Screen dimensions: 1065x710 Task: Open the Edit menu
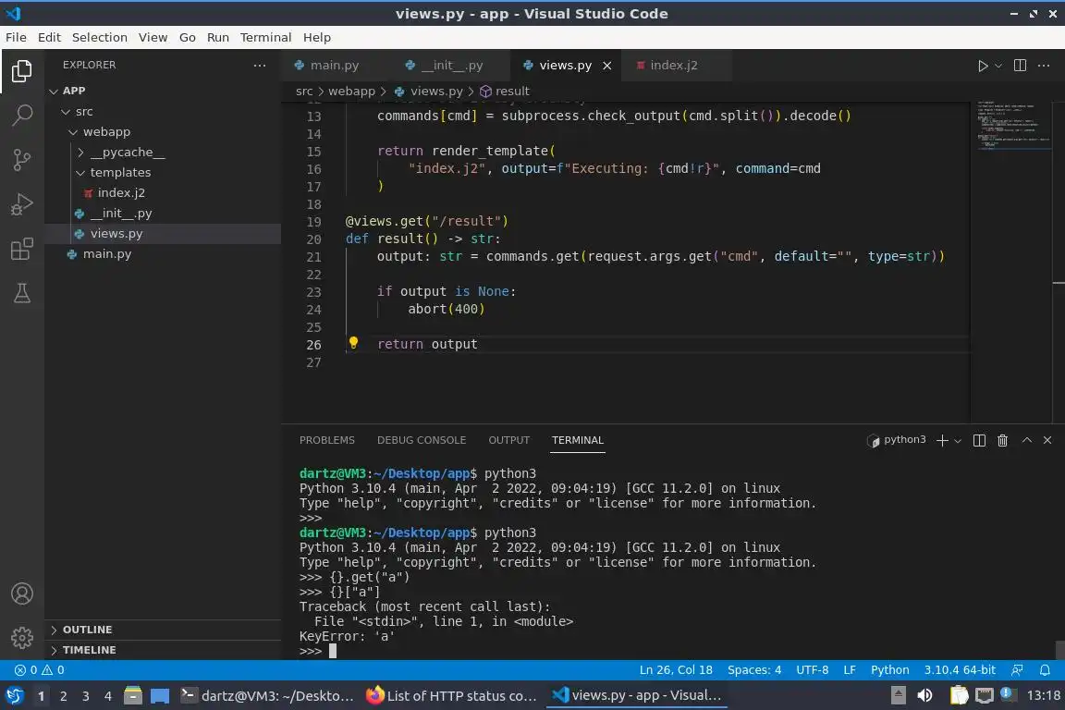click(x=49, y=37)
